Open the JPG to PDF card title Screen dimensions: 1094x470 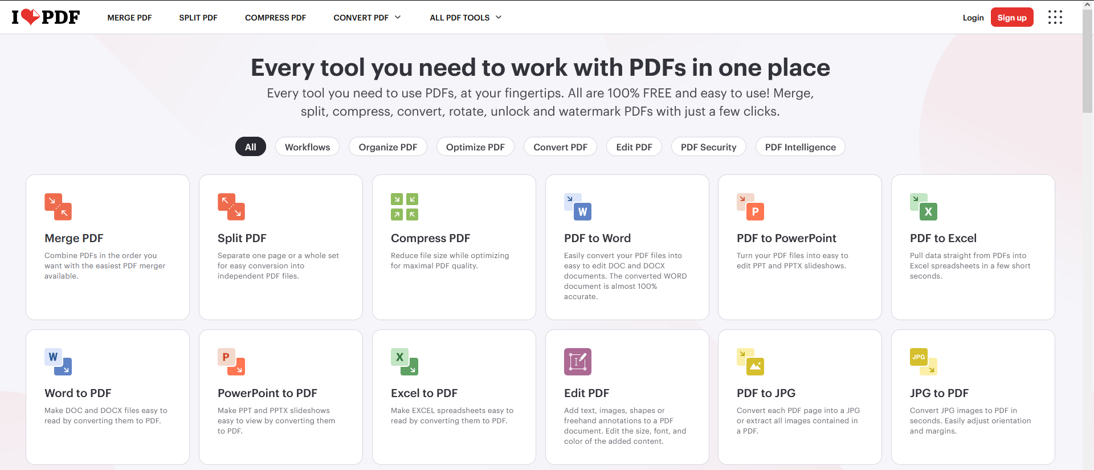939,393
